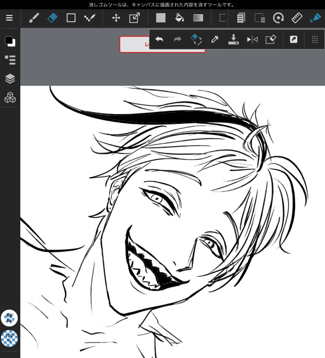Select the Bucket fill tool

[180, 18]
